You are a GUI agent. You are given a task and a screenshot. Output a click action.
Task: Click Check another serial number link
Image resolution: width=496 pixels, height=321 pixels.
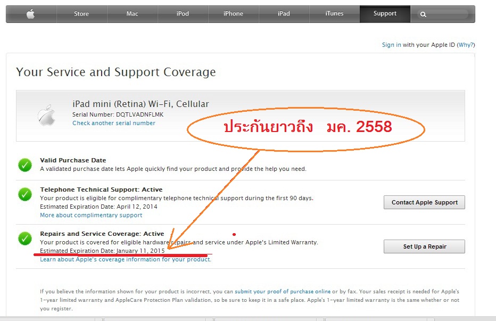[x=114, y=123]
